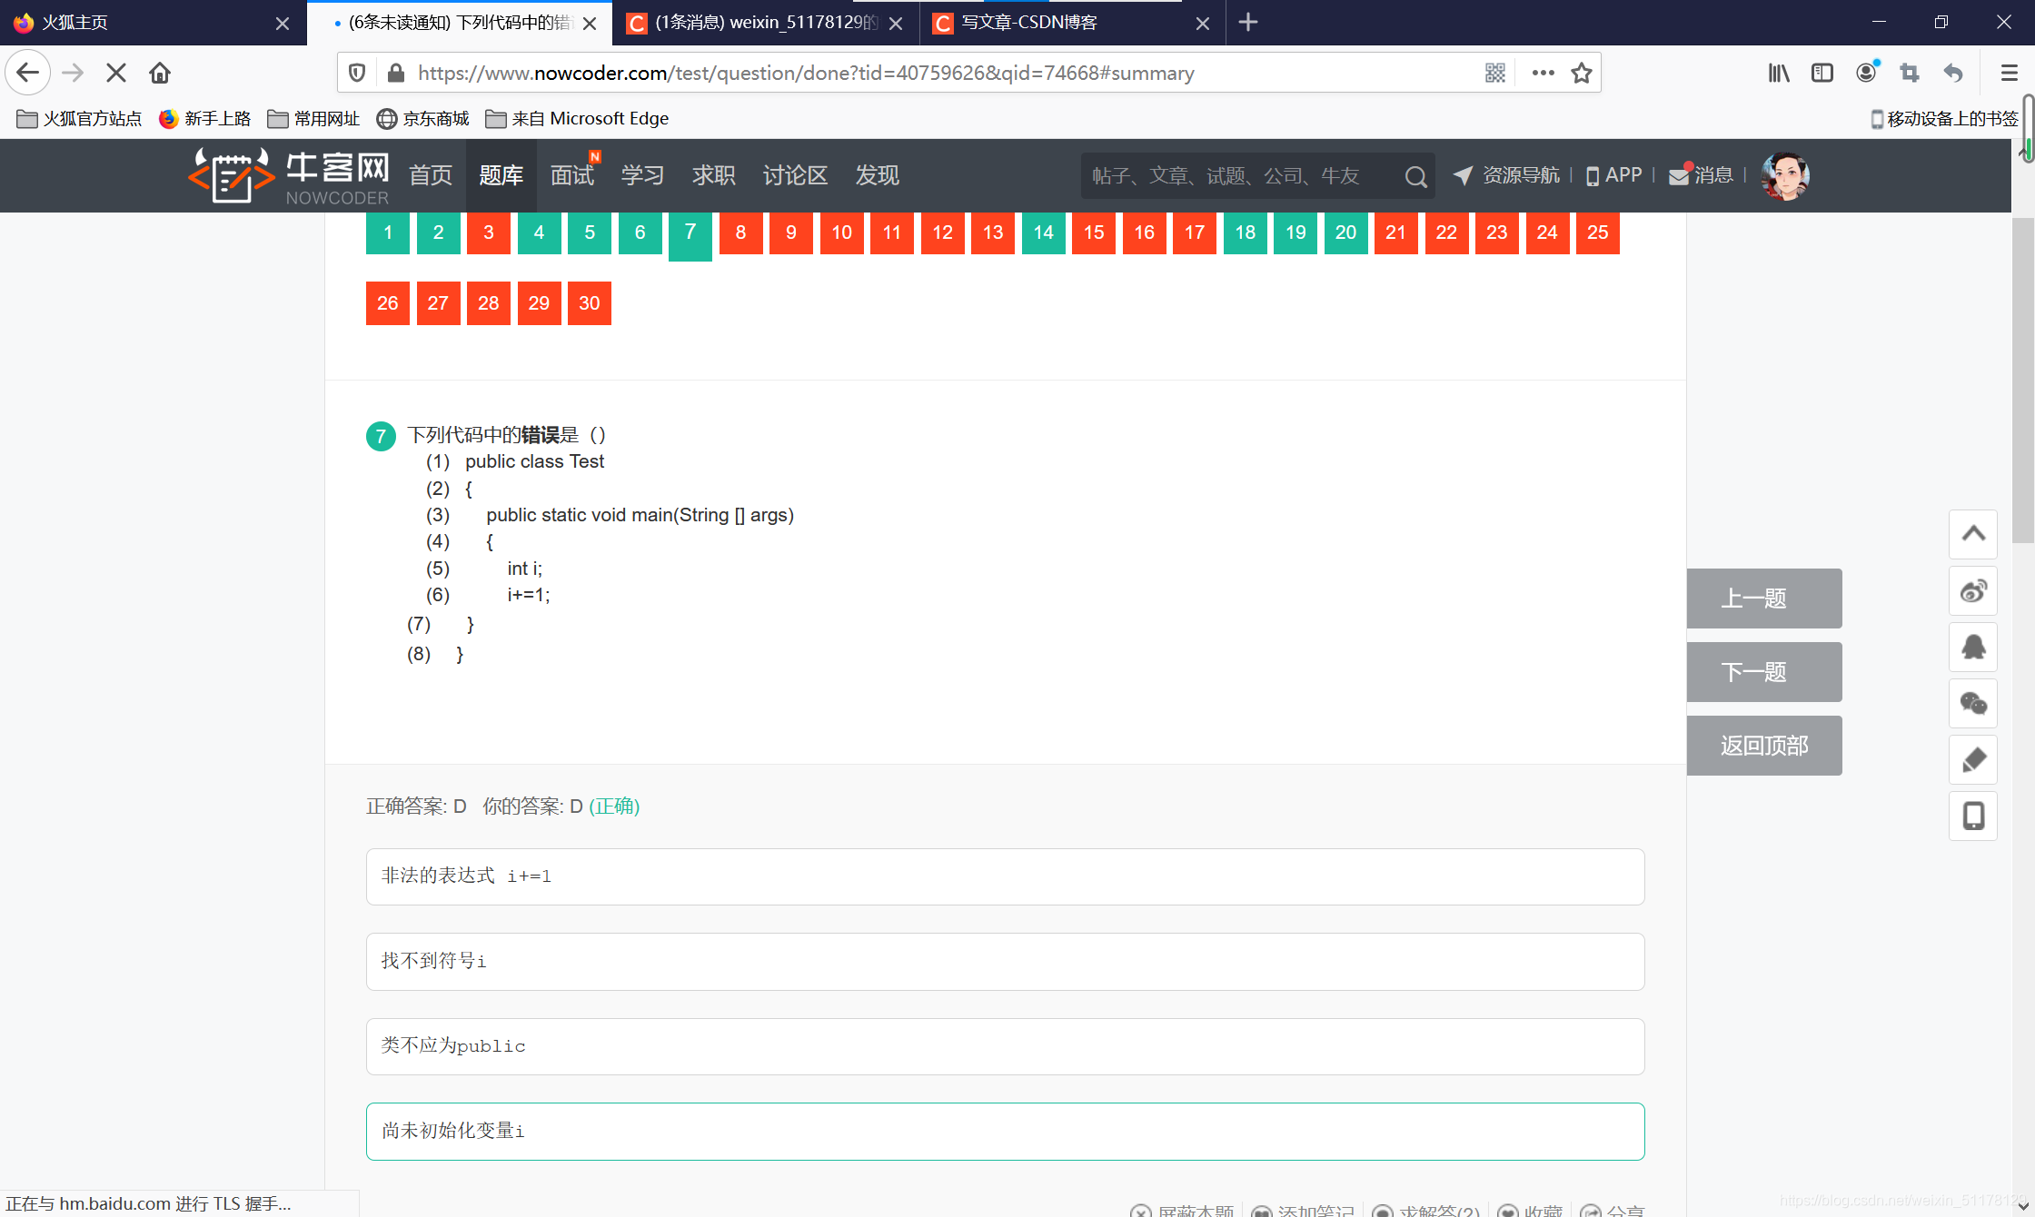Screen dimensions: 2035x1217
Task: Jump to question 25
Action: pos(1598,233)
